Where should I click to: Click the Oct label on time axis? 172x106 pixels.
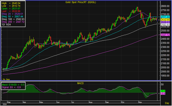123,102
